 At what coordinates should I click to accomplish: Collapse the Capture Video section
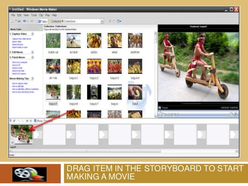(32, 34)
